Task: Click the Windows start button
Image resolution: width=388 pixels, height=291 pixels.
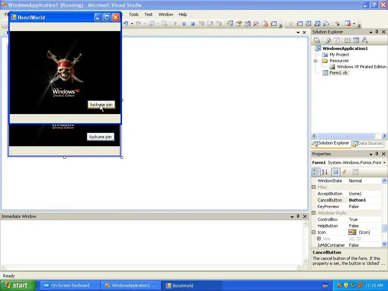Action: (18, 285)
